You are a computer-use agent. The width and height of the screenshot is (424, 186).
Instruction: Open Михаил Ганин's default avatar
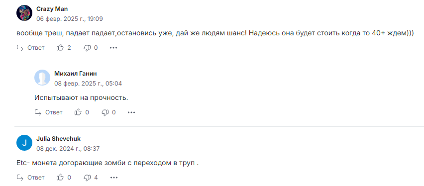42,78
